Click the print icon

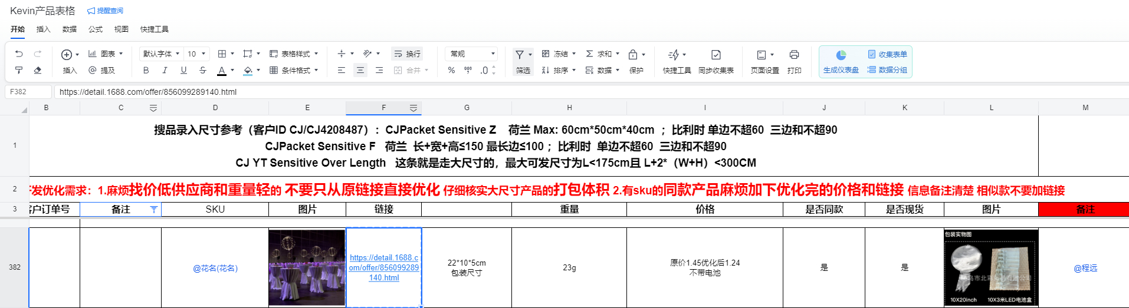pos(794,55)
